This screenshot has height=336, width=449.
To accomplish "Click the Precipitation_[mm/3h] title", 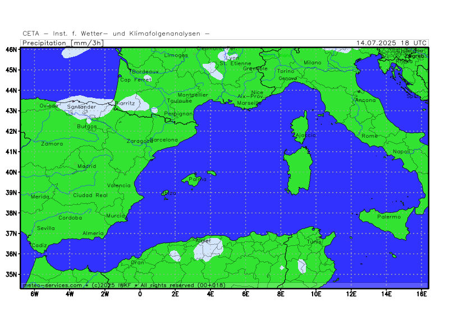I will [63, 43].
